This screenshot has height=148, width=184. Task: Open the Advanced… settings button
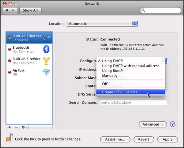153,124
